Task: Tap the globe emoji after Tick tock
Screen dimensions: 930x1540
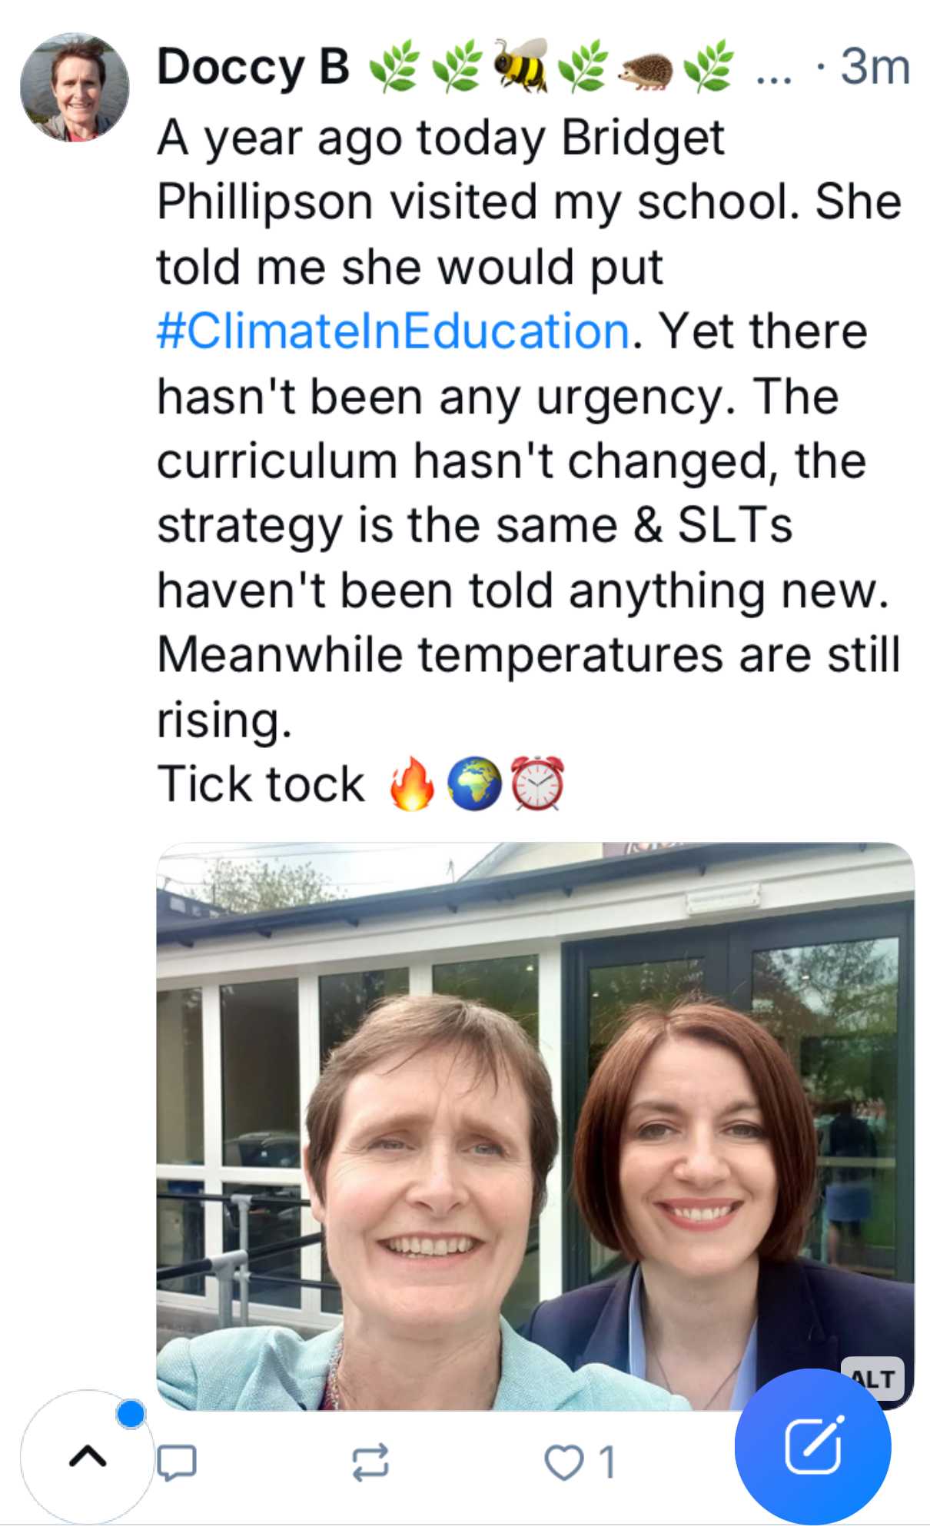Action: click(474, 783)
